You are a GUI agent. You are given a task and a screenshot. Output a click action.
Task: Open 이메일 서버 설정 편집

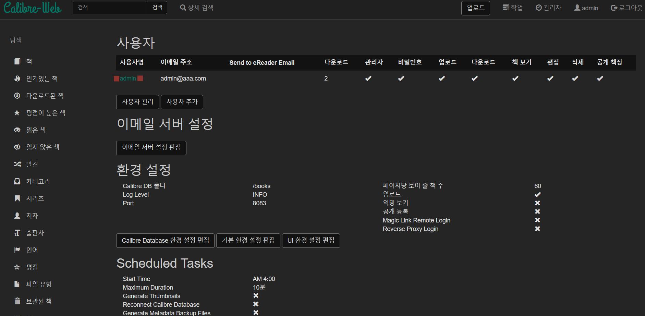[151, 148]
